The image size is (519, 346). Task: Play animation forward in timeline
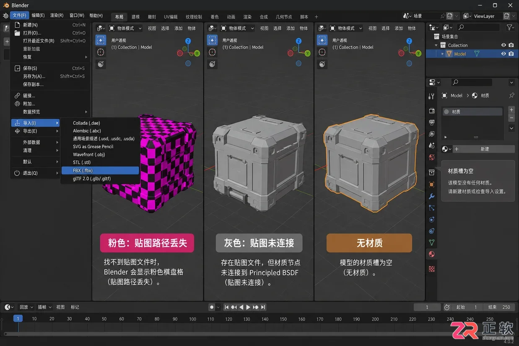point(248,307)
